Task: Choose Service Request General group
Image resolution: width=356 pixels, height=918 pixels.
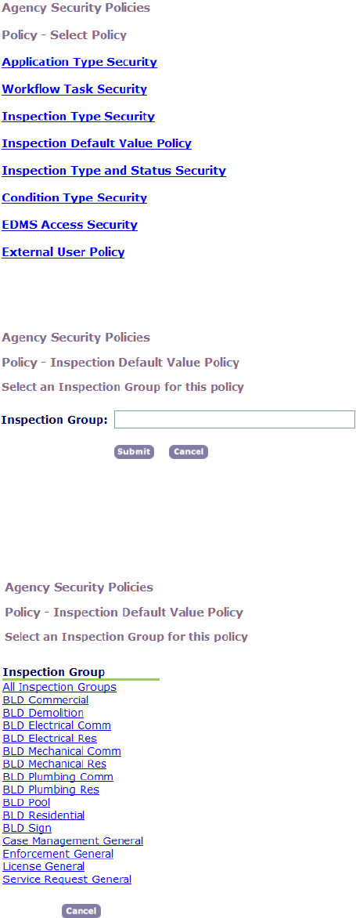Action: point(67,880)
